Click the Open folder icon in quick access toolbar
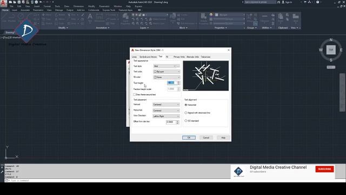346x195 pixels. [x=15, y=2]
